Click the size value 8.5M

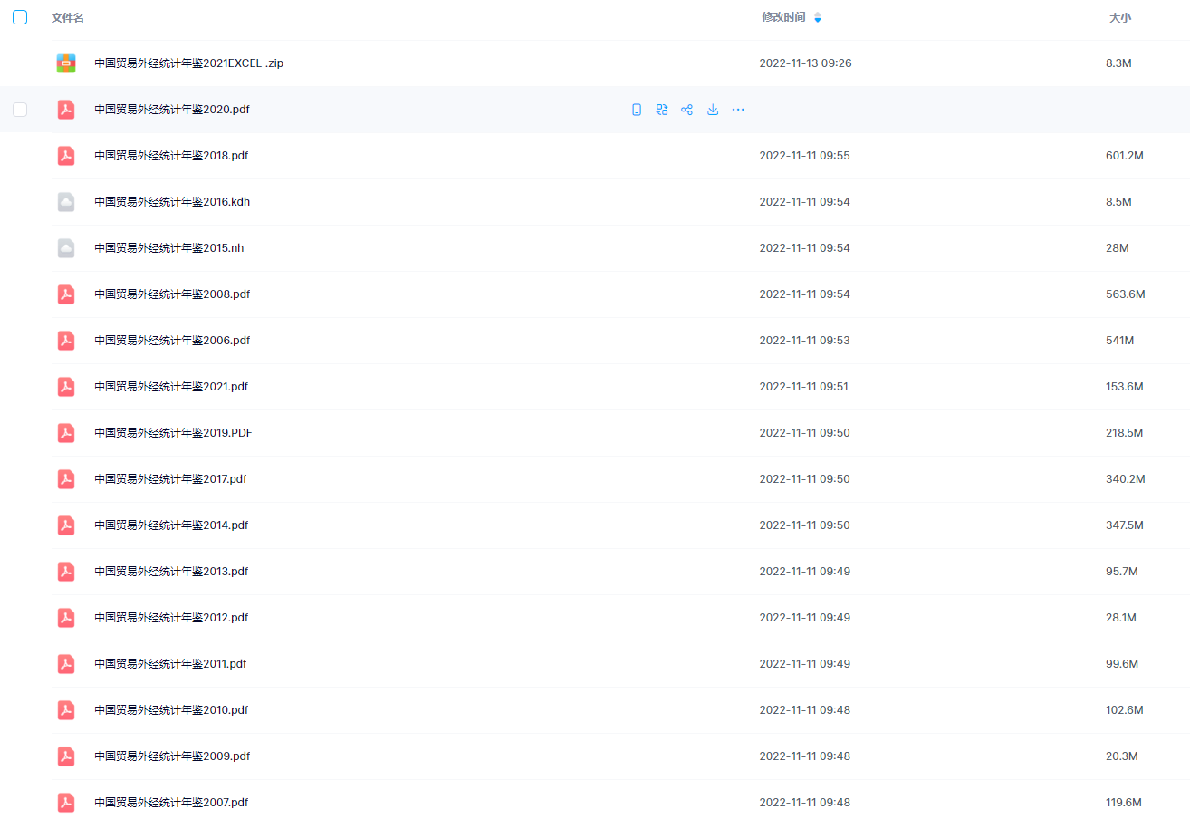click(x=1118, y=202)
